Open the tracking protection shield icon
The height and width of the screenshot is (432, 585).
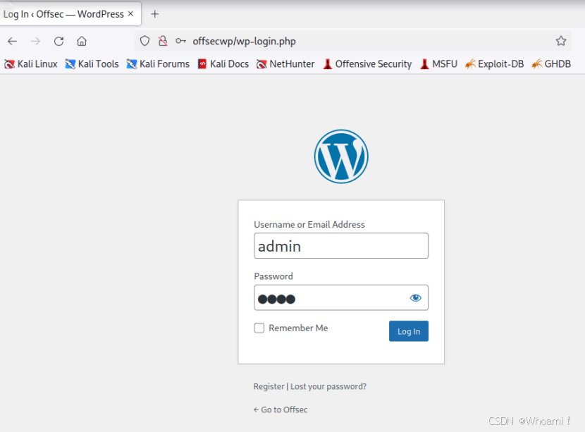pyautogui.click(x=144, y=41)
